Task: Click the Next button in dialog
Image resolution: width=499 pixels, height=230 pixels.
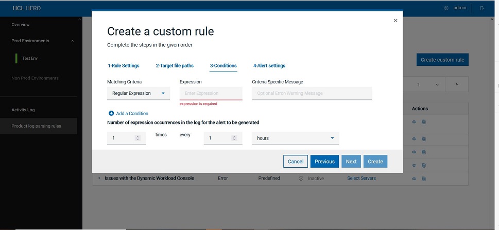Action: tap(351, 161)
